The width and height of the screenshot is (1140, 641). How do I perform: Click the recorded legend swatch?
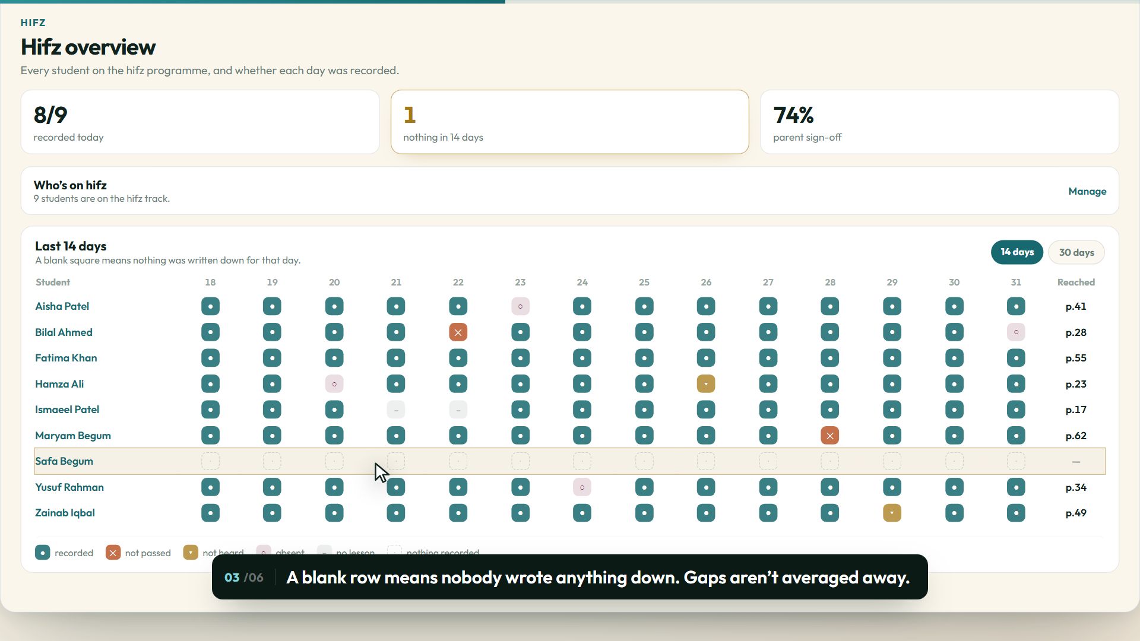(42, 553)
